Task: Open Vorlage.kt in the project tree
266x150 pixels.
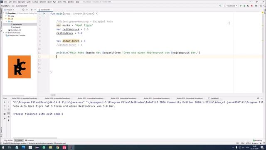Action: coord(17,27)
